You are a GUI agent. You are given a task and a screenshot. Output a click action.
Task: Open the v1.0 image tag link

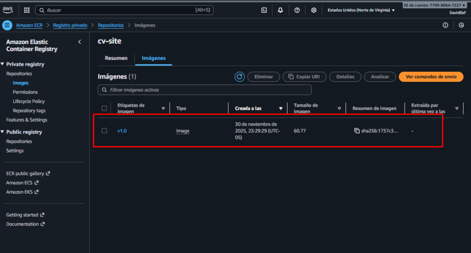[121, 131]
